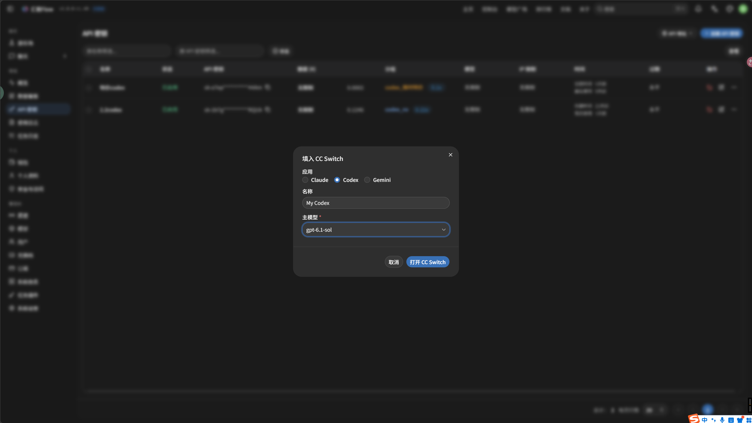Toggle the 中 Chinese/English input mode
Screen dimensions: 752x423
705,420
